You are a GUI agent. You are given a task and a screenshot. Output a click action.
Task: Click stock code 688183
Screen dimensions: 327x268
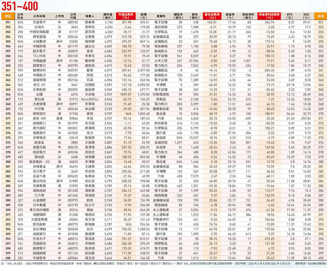pos(73,22)
